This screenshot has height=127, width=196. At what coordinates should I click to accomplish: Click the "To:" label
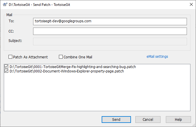click(x=12, y=21)
